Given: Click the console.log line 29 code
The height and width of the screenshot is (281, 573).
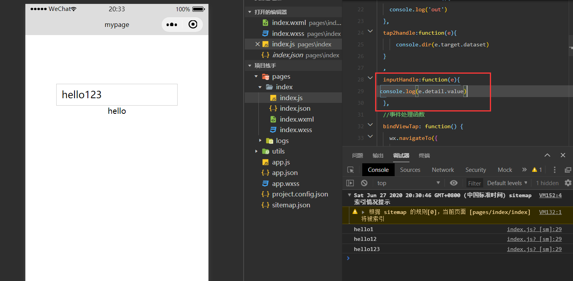Looking at the screenshot, I should (x=424, y=91).
